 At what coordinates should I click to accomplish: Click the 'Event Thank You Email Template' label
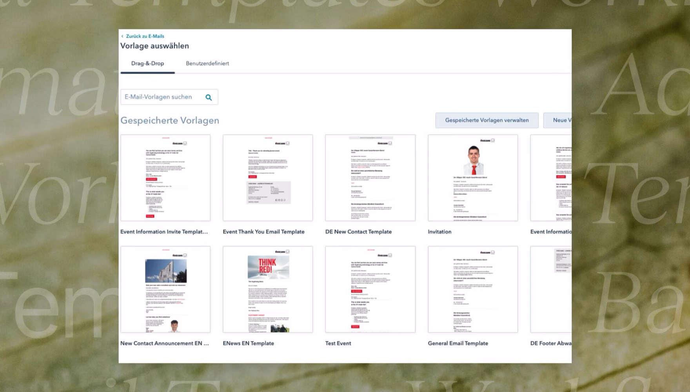point(263,232)
